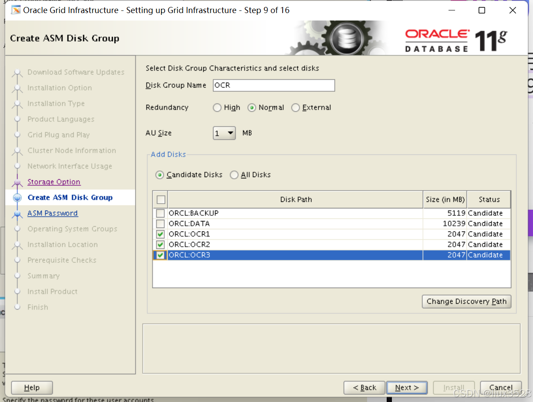Screen dimensions: 533x402
Task: Click the 10239 size cell
Action: (x=445, y=224)
